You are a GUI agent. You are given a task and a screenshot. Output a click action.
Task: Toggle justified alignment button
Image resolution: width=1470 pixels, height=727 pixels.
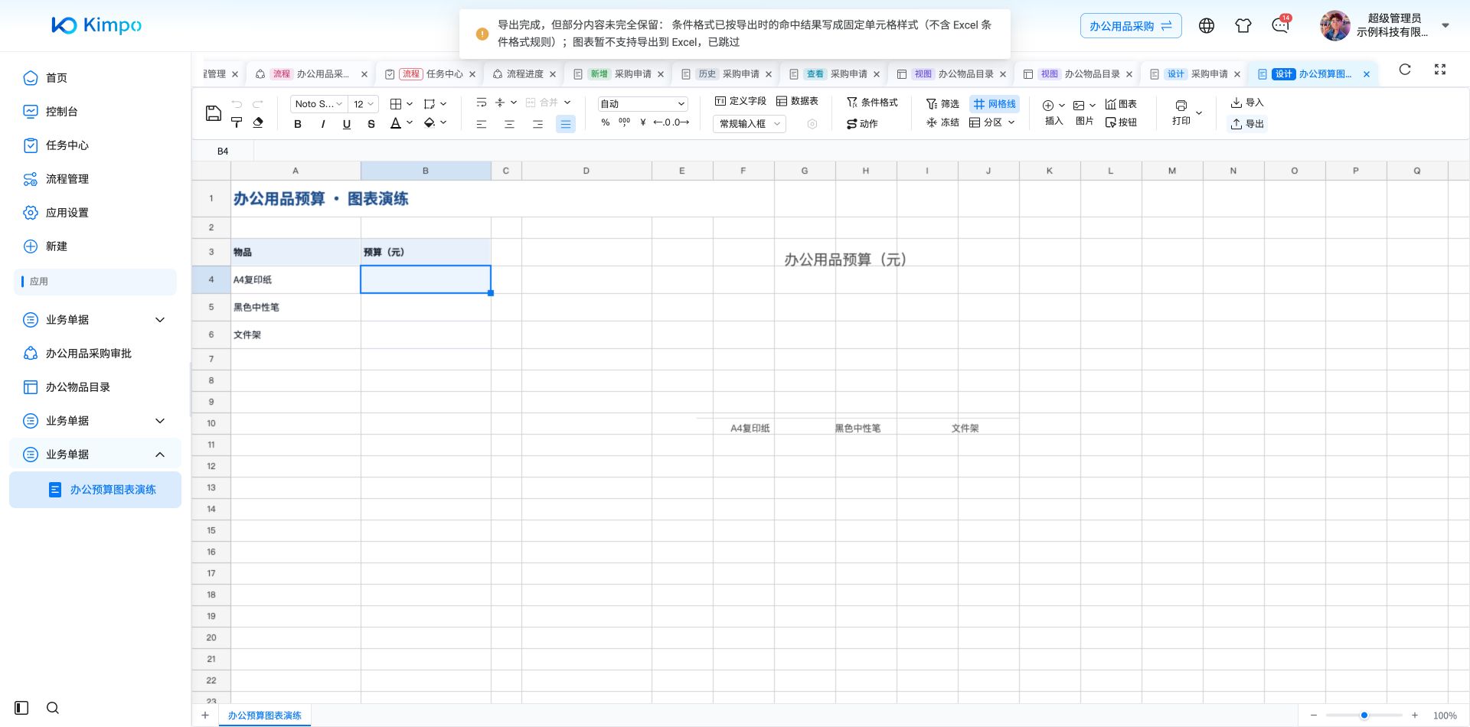(566, 124)
